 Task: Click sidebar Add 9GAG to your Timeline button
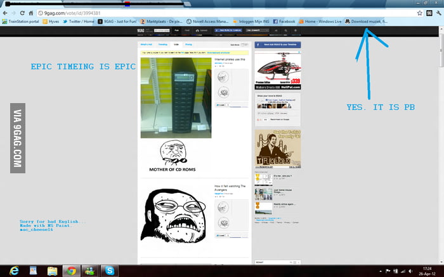(278, 45)
